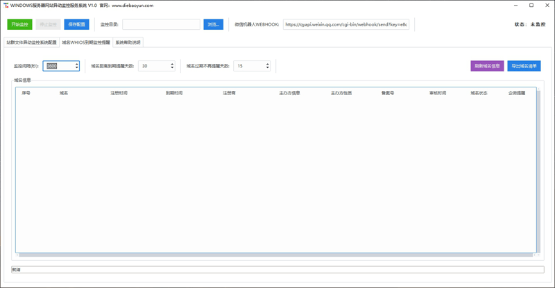Image resolution: width=555 pixels, height=288 pixels.
Task: Focus the 监控目录 path input field
Action: (x=161, y=24)
